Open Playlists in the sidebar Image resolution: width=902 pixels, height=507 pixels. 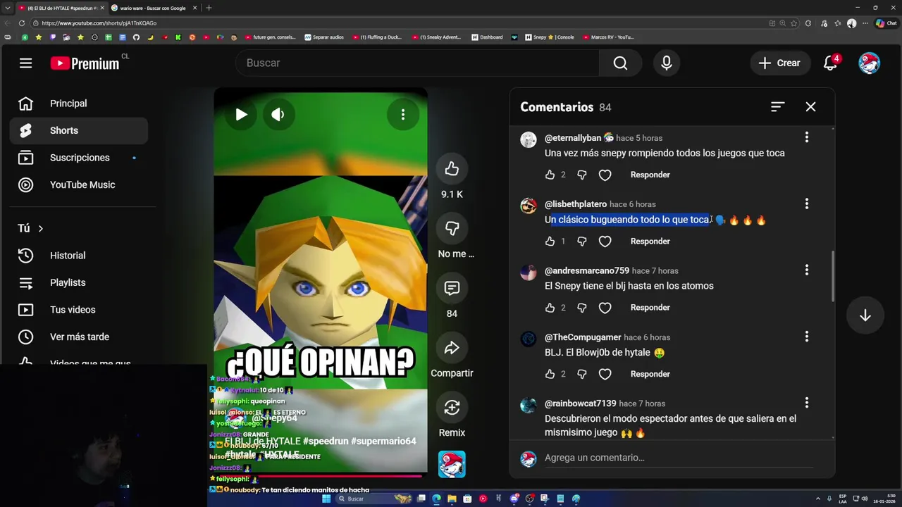[79, 282]
